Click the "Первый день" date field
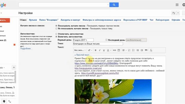185x104 pixels. [x=83, y=40]
